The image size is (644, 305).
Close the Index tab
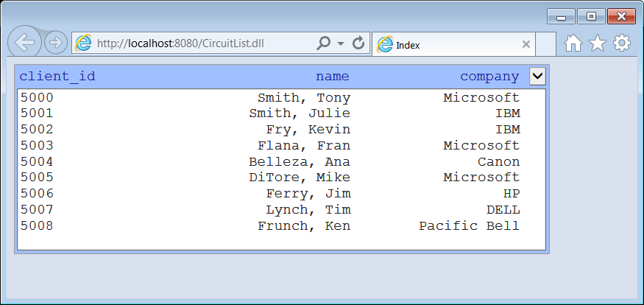[x=526, y=44]
